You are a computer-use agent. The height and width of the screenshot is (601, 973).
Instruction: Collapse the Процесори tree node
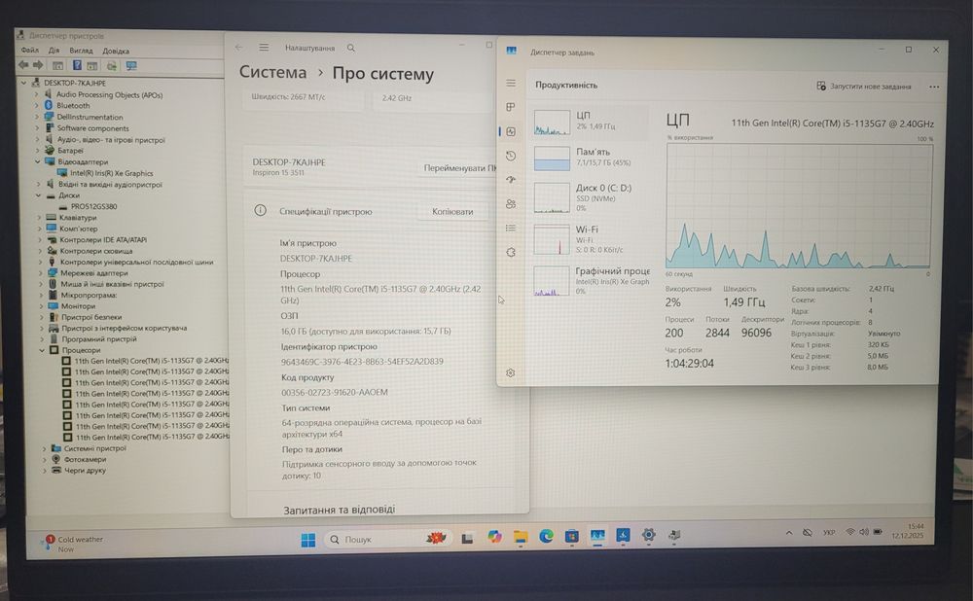pos(42,350)
